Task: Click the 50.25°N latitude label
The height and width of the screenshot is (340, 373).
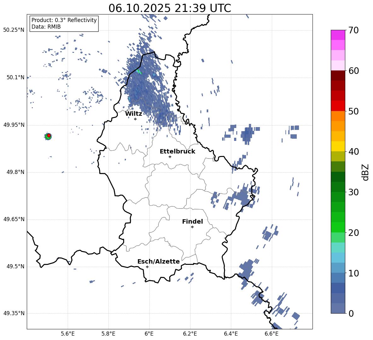Action: tap(14, 30)
